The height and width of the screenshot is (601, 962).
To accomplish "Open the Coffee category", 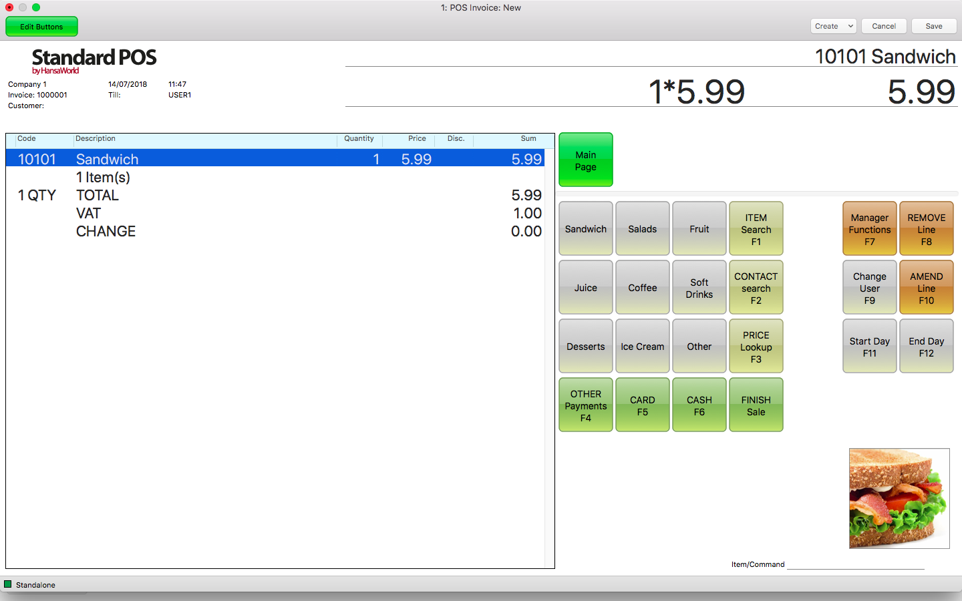I will pyautogui.click(x=642, y=288).
